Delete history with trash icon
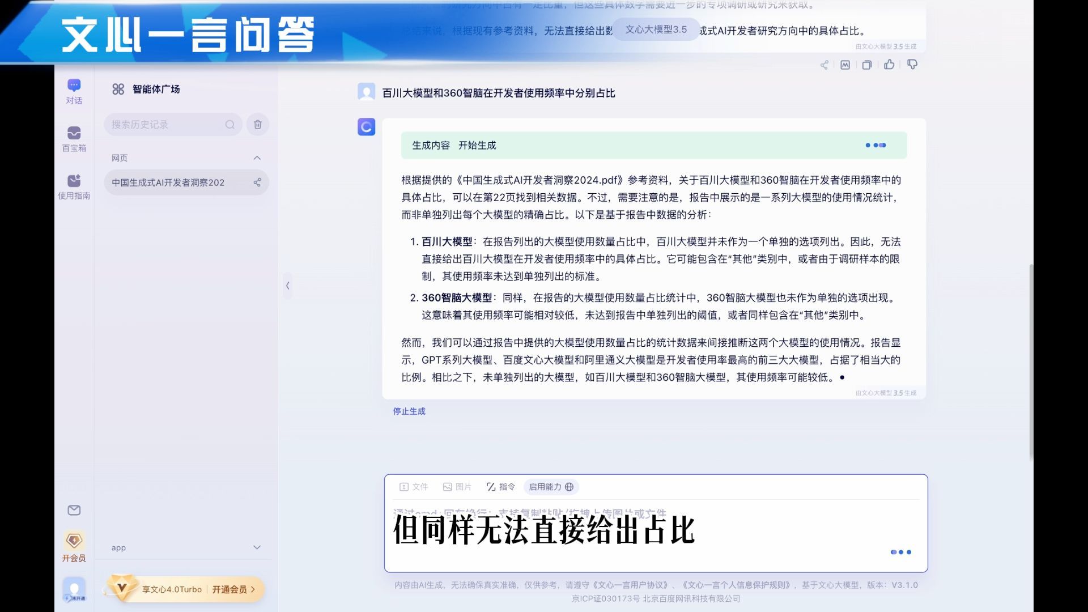This screenshot has height=612, width=1088. click(257, 125)
